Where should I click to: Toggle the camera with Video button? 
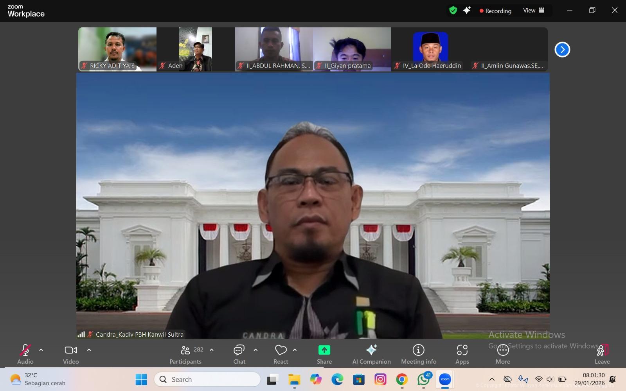pyautogui.click(x=71, y=354)
